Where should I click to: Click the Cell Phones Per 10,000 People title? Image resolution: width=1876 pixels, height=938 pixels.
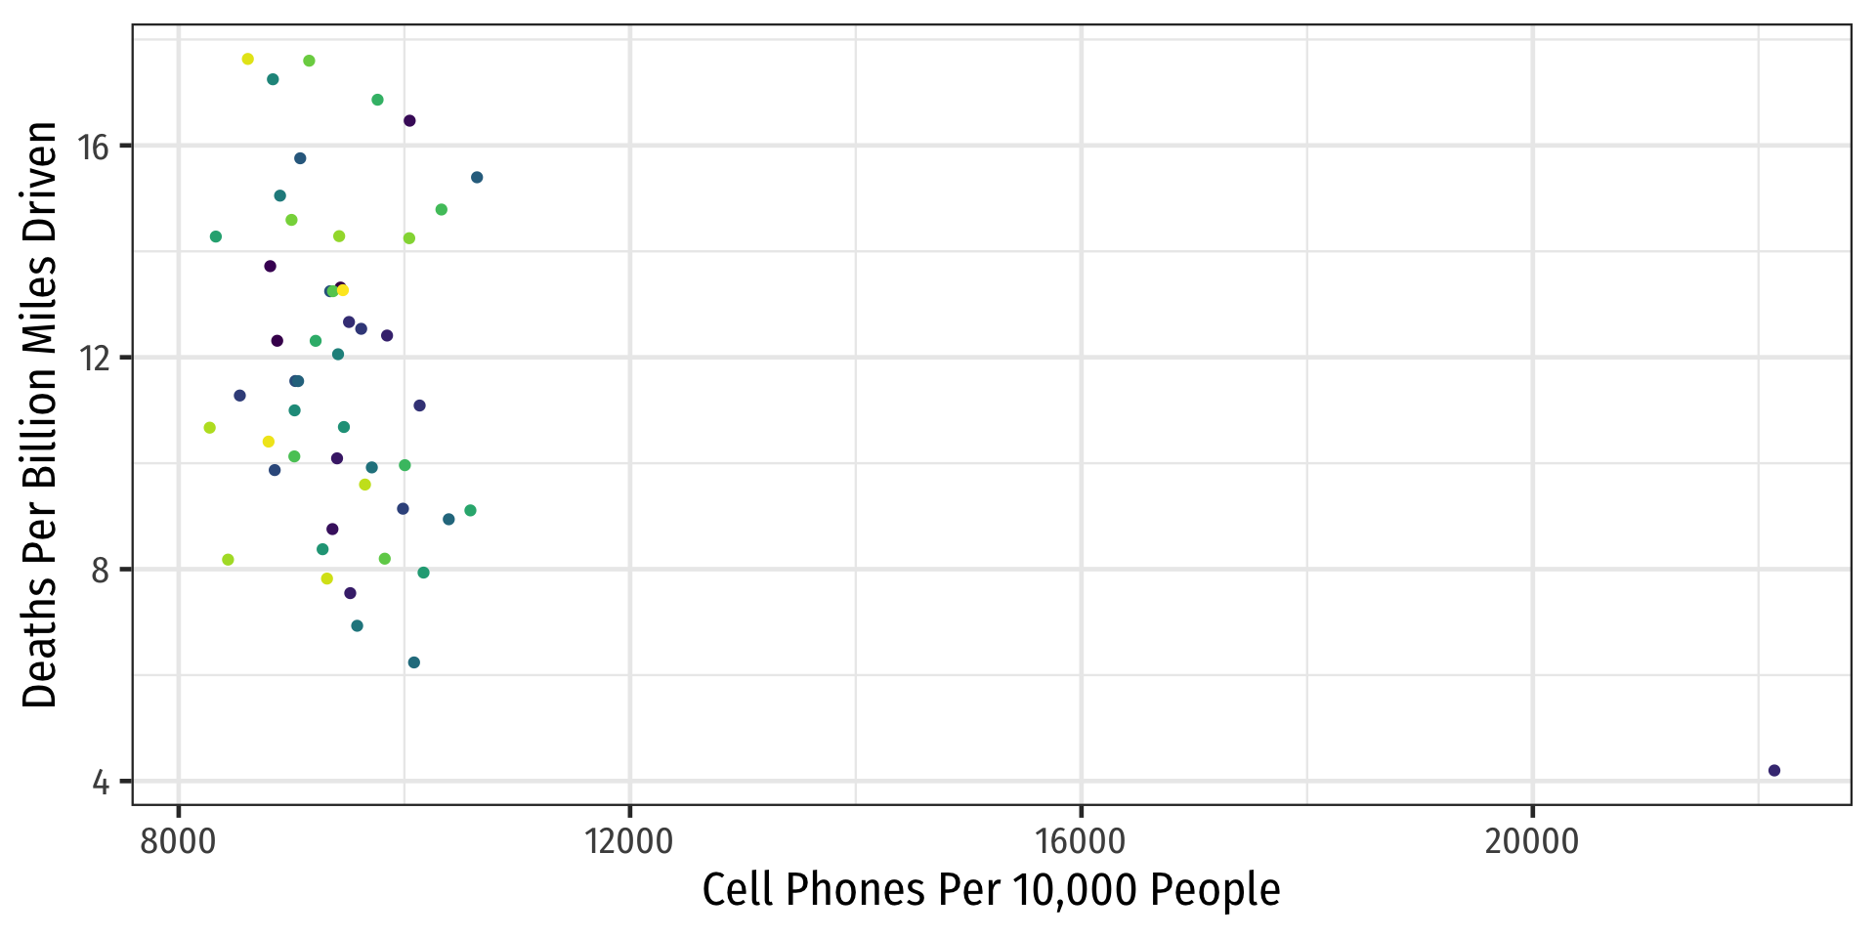click(991, 890)
